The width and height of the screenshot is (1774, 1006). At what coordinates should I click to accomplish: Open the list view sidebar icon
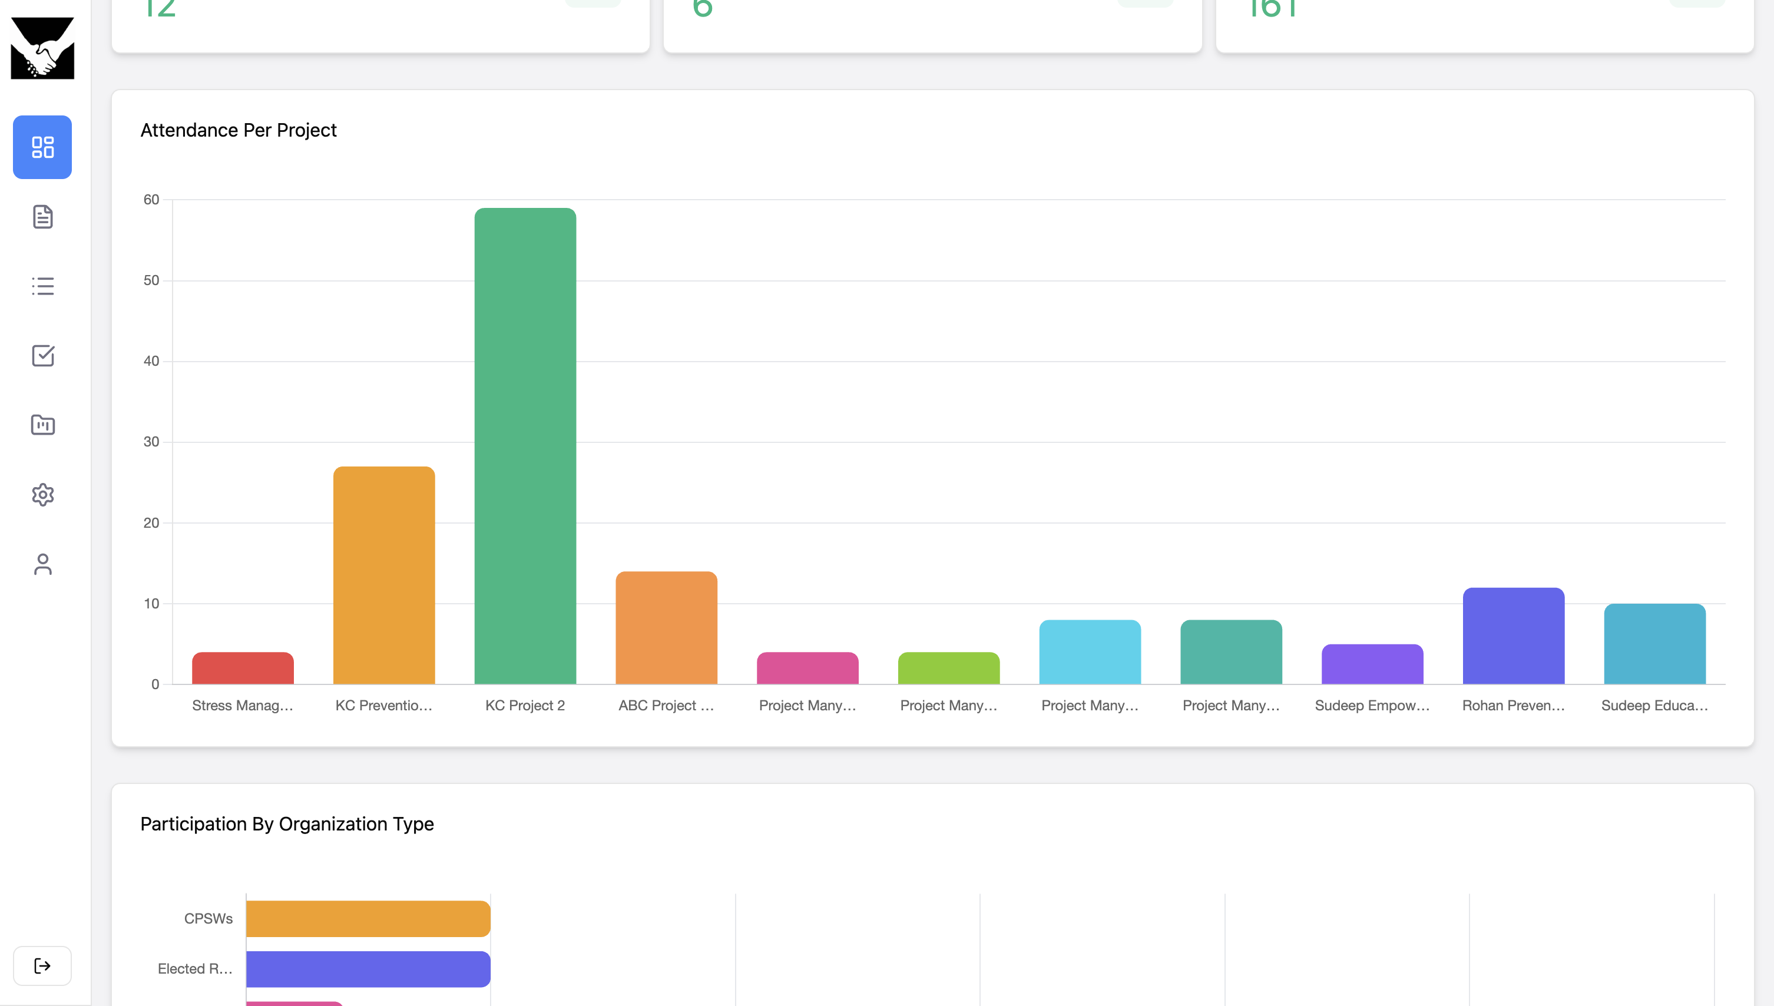coord(42,286)
